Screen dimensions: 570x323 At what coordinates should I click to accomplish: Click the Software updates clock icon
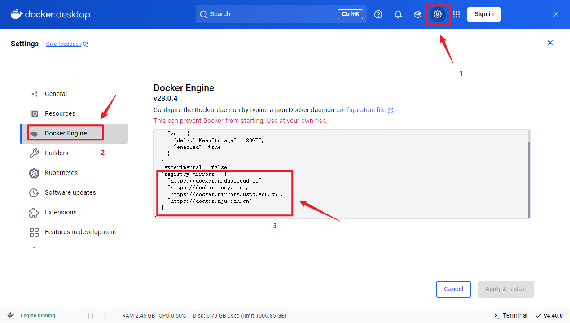tap(34, 192)
